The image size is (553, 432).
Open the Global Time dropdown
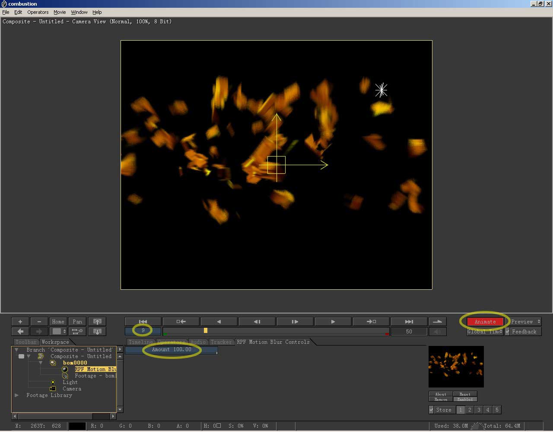[485, 332]
